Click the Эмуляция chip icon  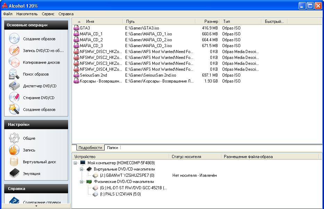tap(14, 173)
